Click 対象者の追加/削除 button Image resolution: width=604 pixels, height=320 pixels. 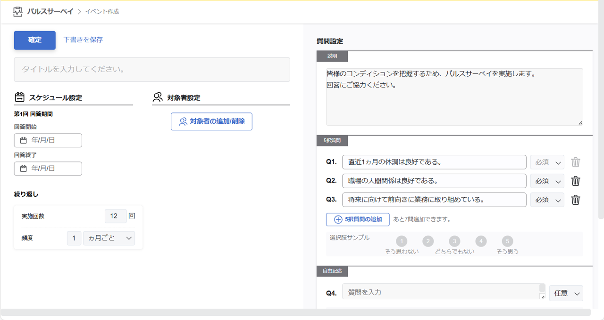211,121
